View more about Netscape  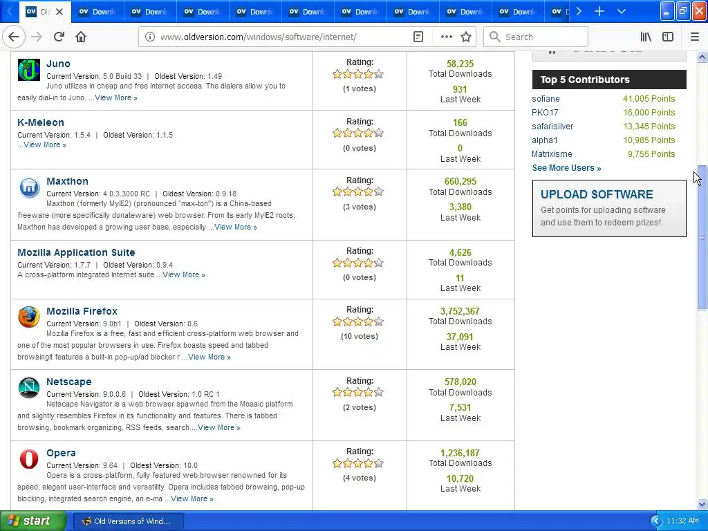(x=219, y=427)
